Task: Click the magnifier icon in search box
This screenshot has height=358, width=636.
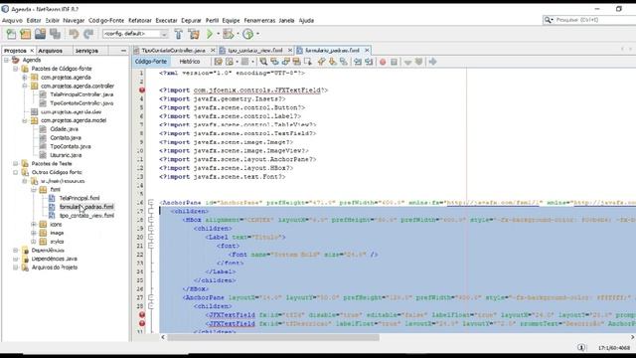Action: point(549,20)
